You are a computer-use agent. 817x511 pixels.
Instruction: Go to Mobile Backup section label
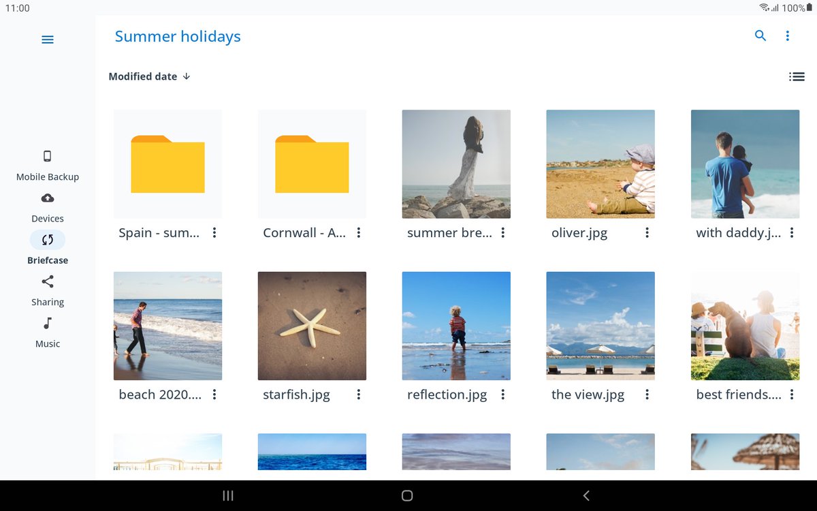(x=48, y=177)
